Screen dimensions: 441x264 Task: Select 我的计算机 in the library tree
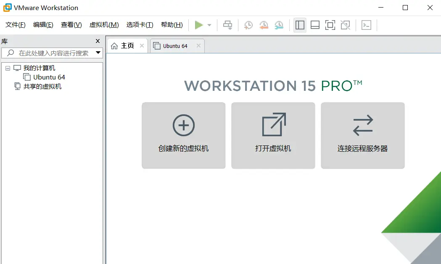pyautogui.click(x=39, y=68)
